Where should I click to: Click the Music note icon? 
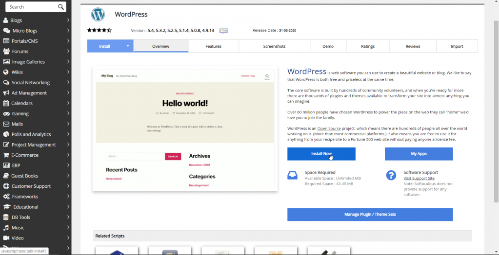point(6,228)
